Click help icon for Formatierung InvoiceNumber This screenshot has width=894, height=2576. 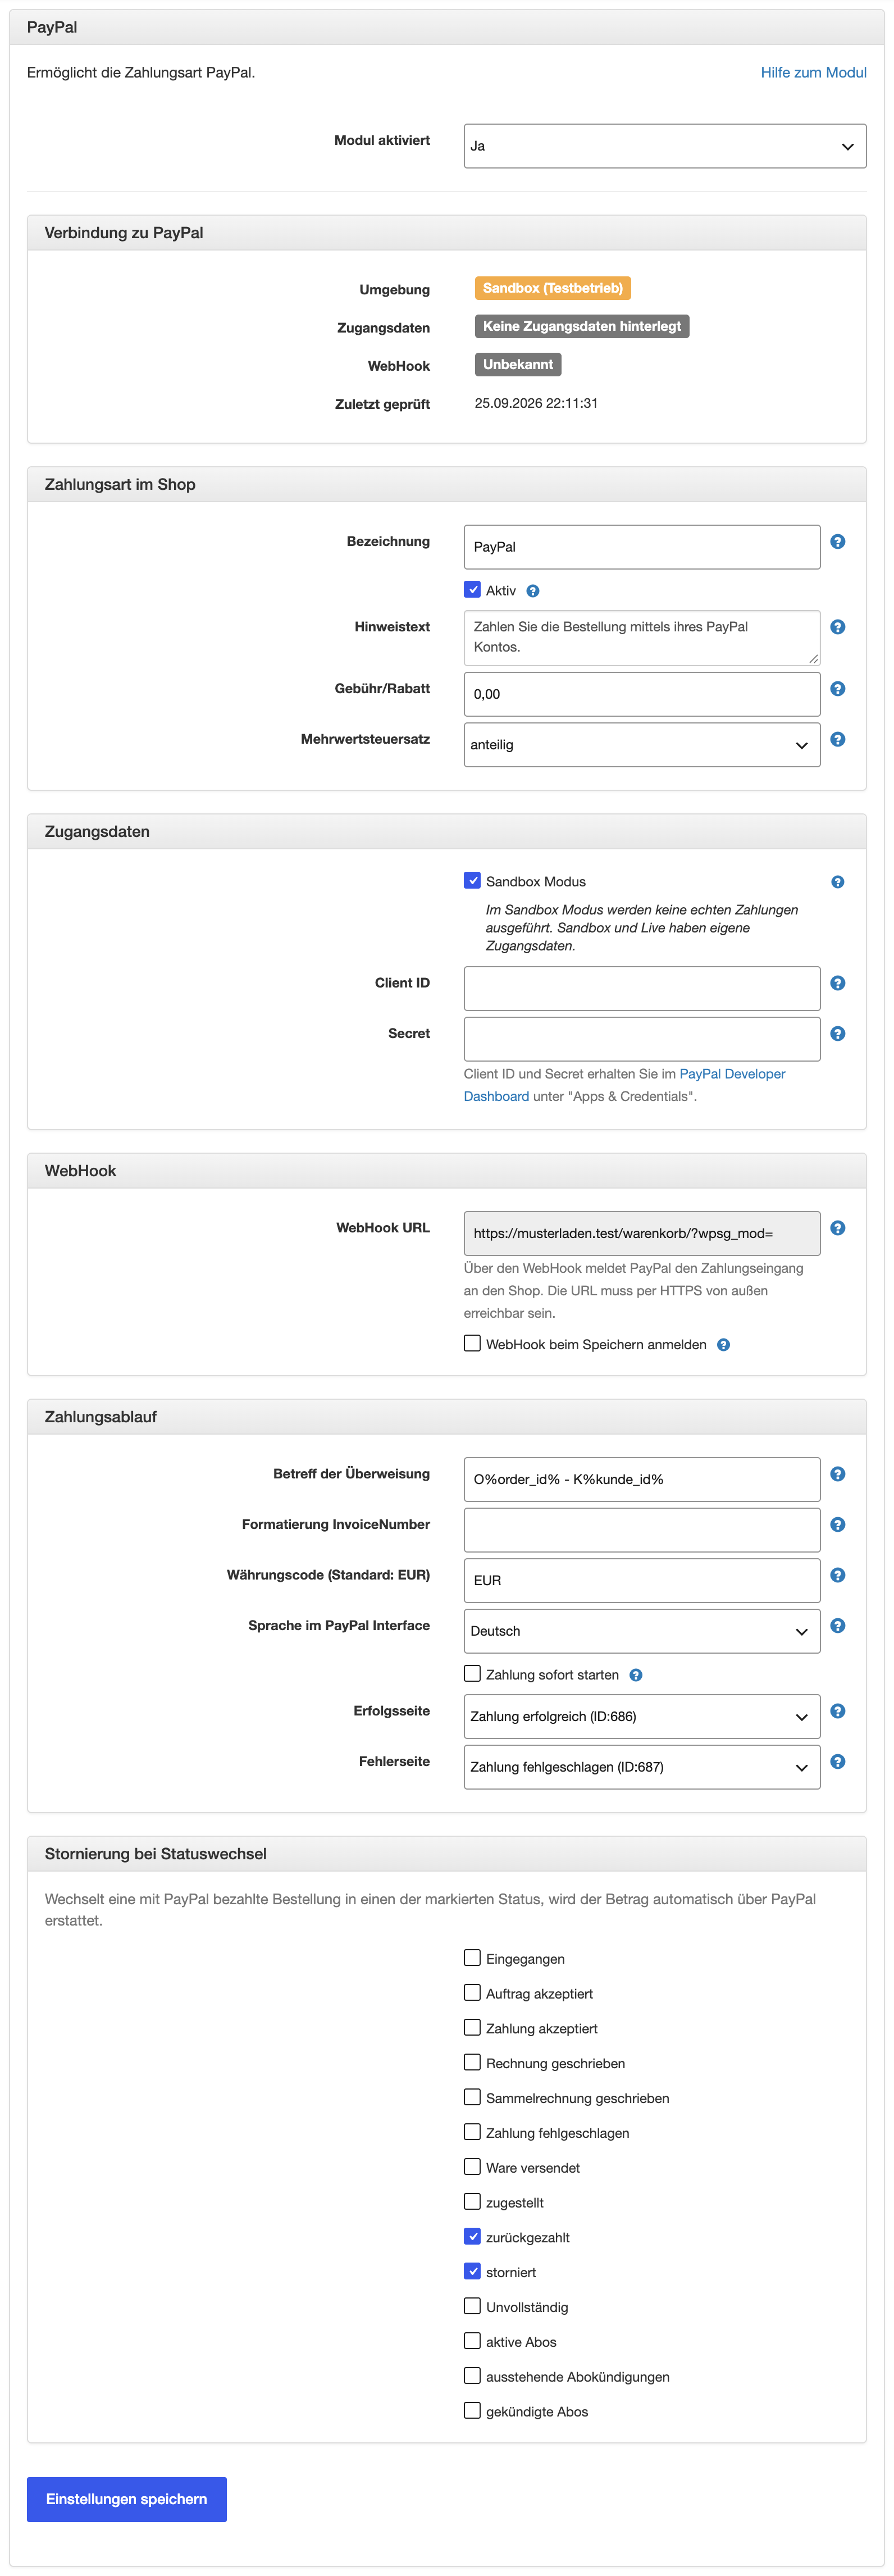coord(838,1524)
